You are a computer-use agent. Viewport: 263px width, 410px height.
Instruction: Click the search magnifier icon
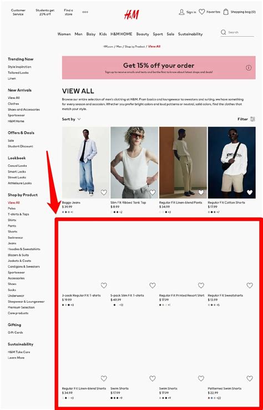coord(224,32)
